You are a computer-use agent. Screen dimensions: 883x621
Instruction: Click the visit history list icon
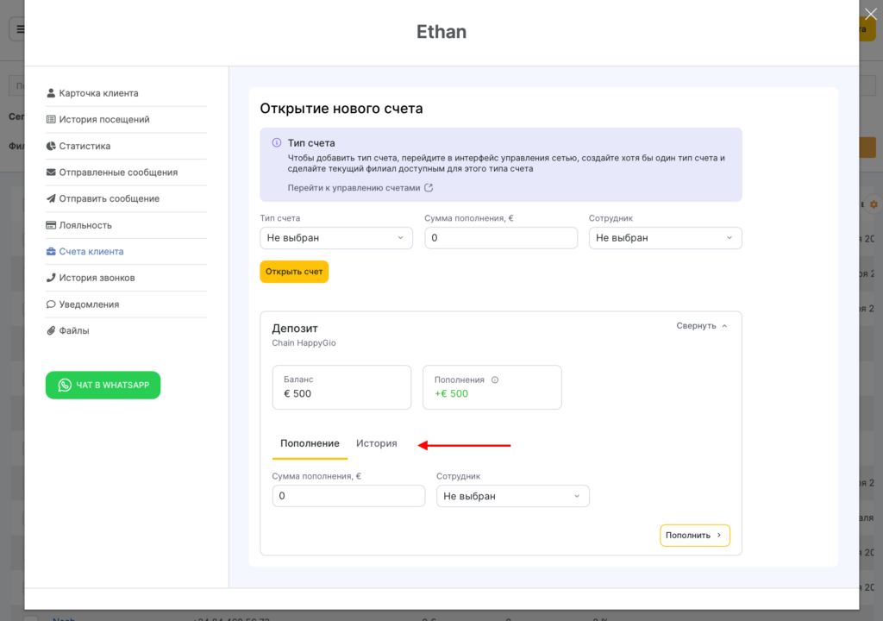[x=52, y=120]
